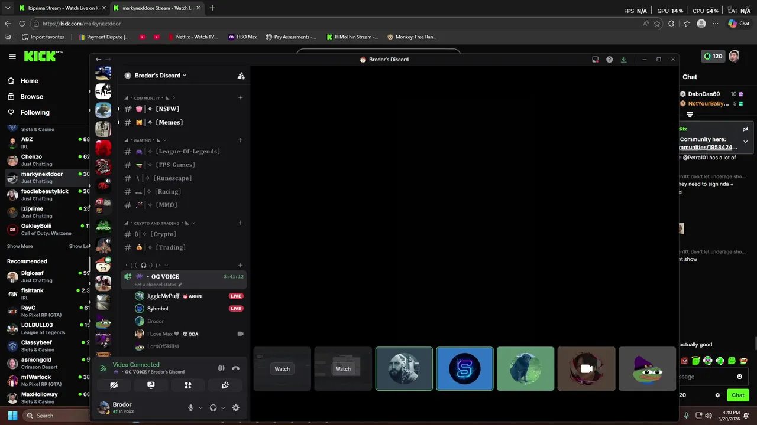Open the MMO channel
Screen dimensions: 757x425
click(x=183, y=205)
